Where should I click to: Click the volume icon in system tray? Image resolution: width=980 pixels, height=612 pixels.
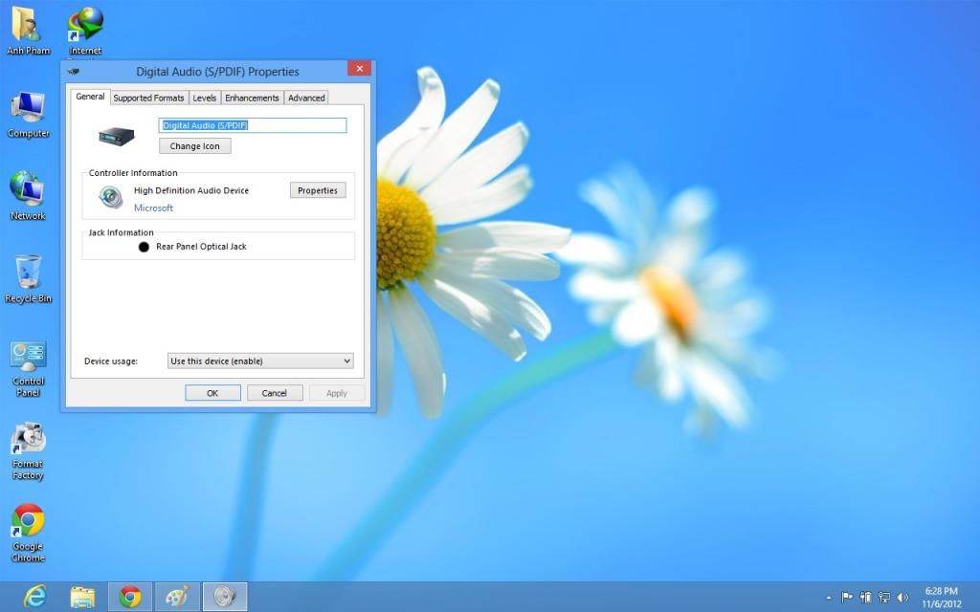point(902,598)
